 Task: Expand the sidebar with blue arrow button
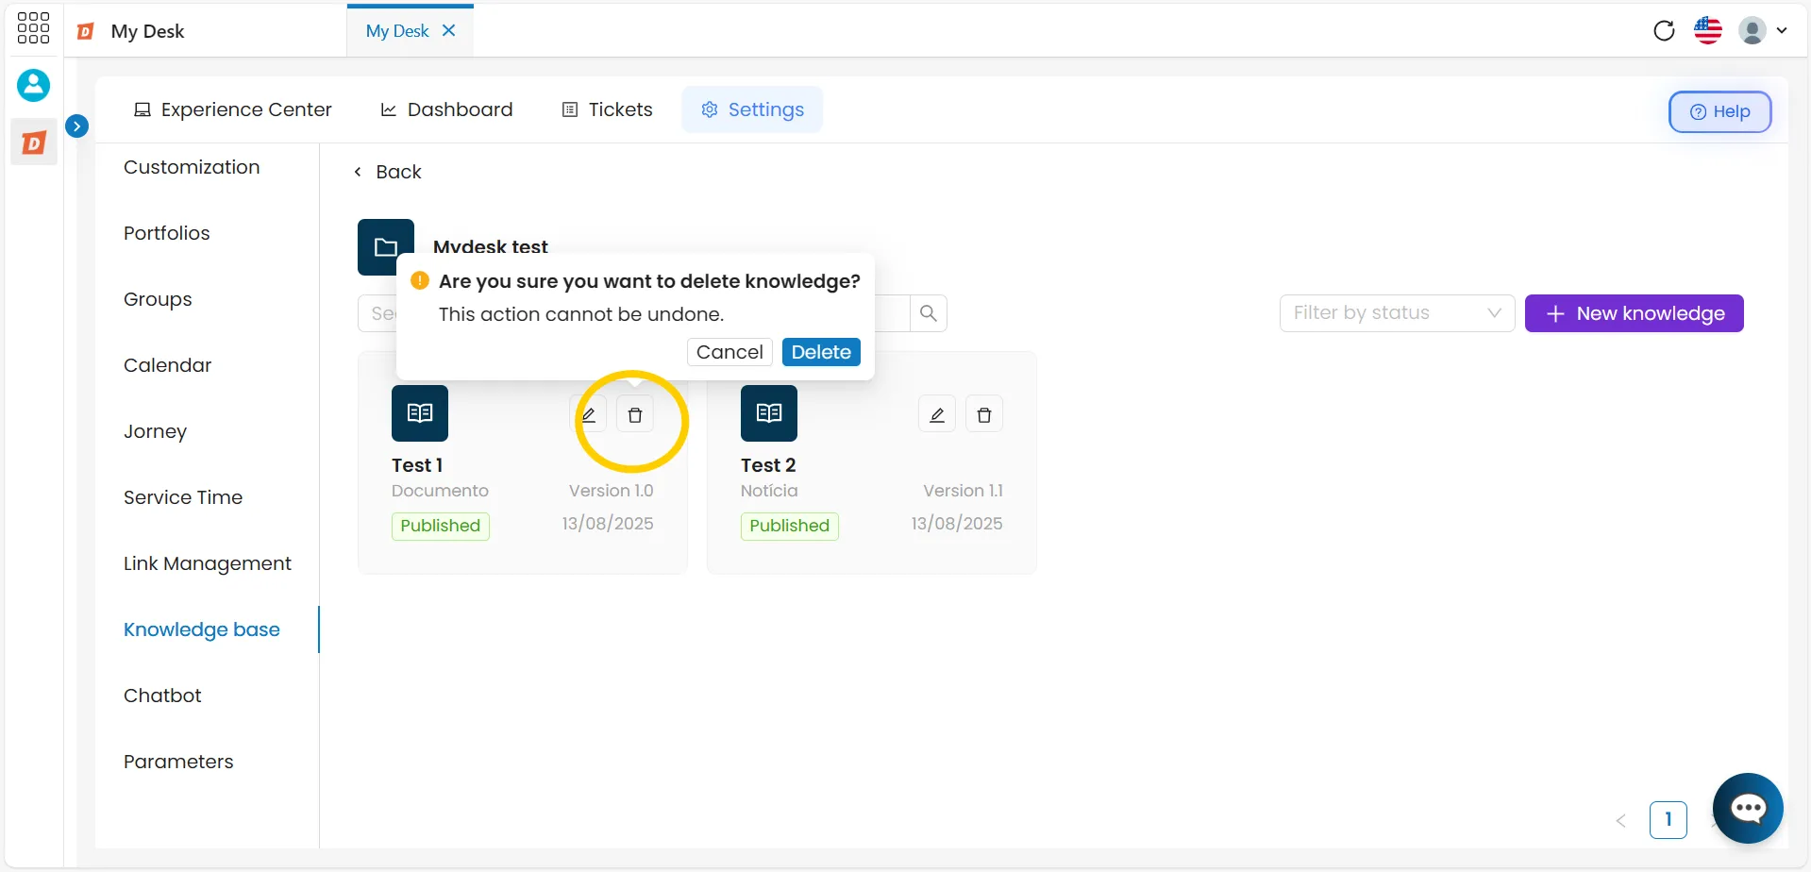[x=77, y=126]
